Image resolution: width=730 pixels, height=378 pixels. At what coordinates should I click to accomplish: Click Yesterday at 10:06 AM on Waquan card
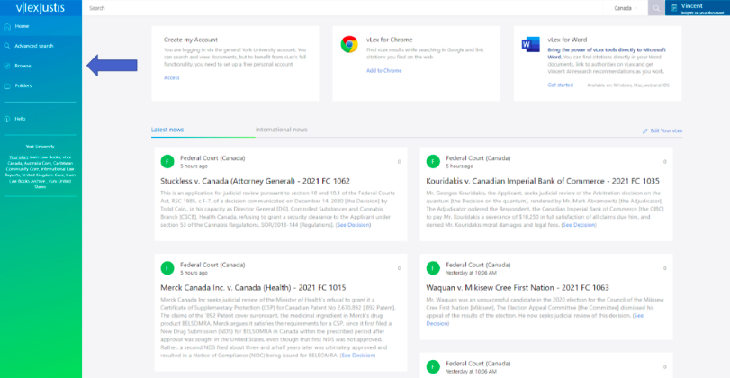point(471,273)
